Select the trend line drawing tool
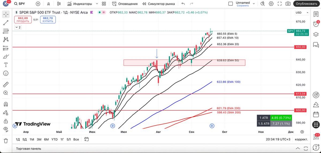 tap(6, 23)
